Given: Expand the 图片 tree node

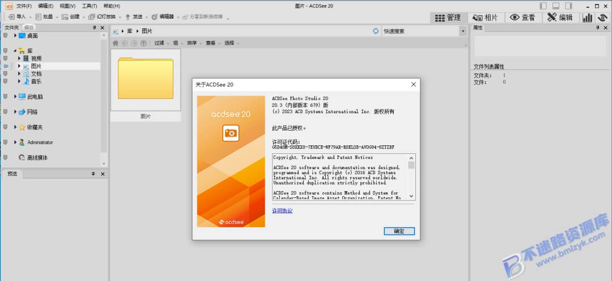Looking at the screenshot, I should pyautogui.click(x=19, y=66).
